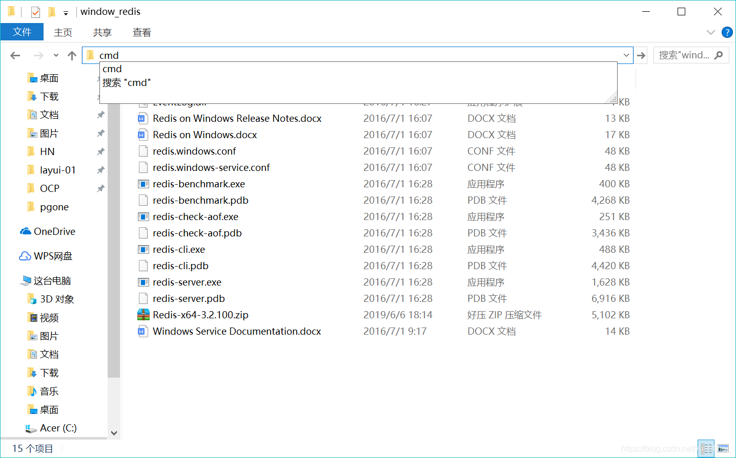Image resolution: width=736 pixels, height=458 pixels.
Task: Open the blue Help question icon
Action: click(727, 32)
